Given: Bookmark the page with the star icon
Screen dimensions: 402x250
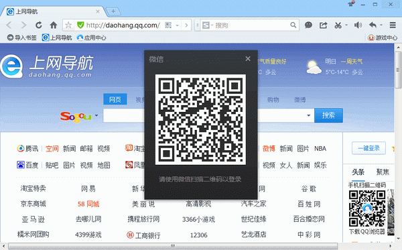Looking at the screenshot, I should (x=68, y=25).
